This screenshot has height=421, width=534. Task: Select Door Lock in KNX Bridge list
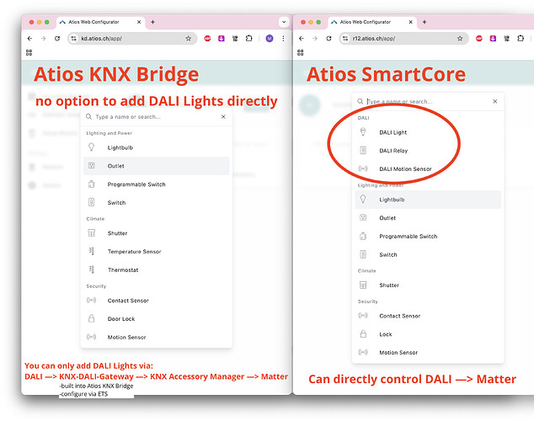coord(157,319)
